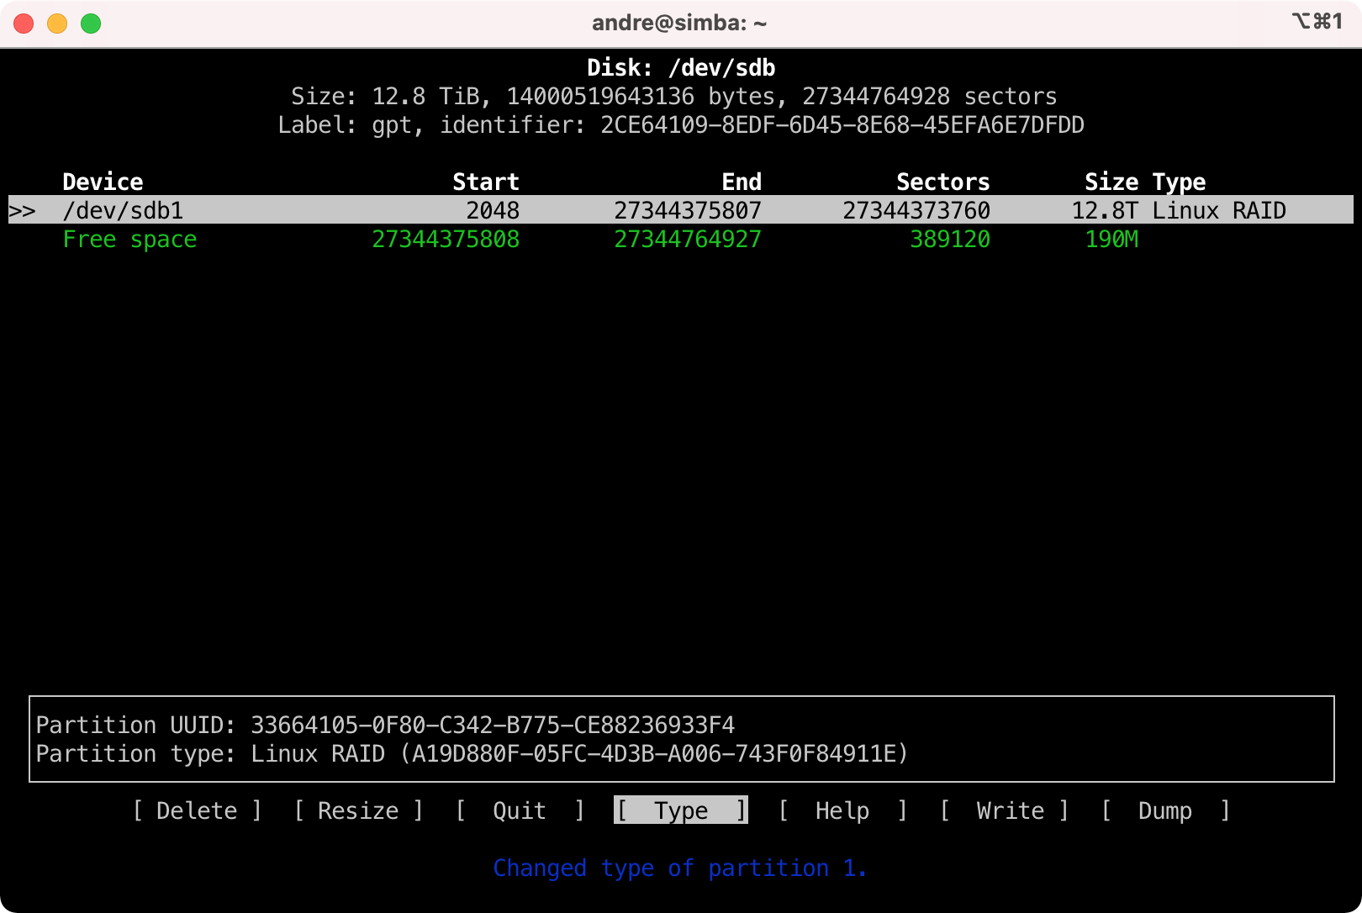This screenshot has width=1362, height=913.
Task: Click the Disk: /dev/sdb heading
Action: 681,68
